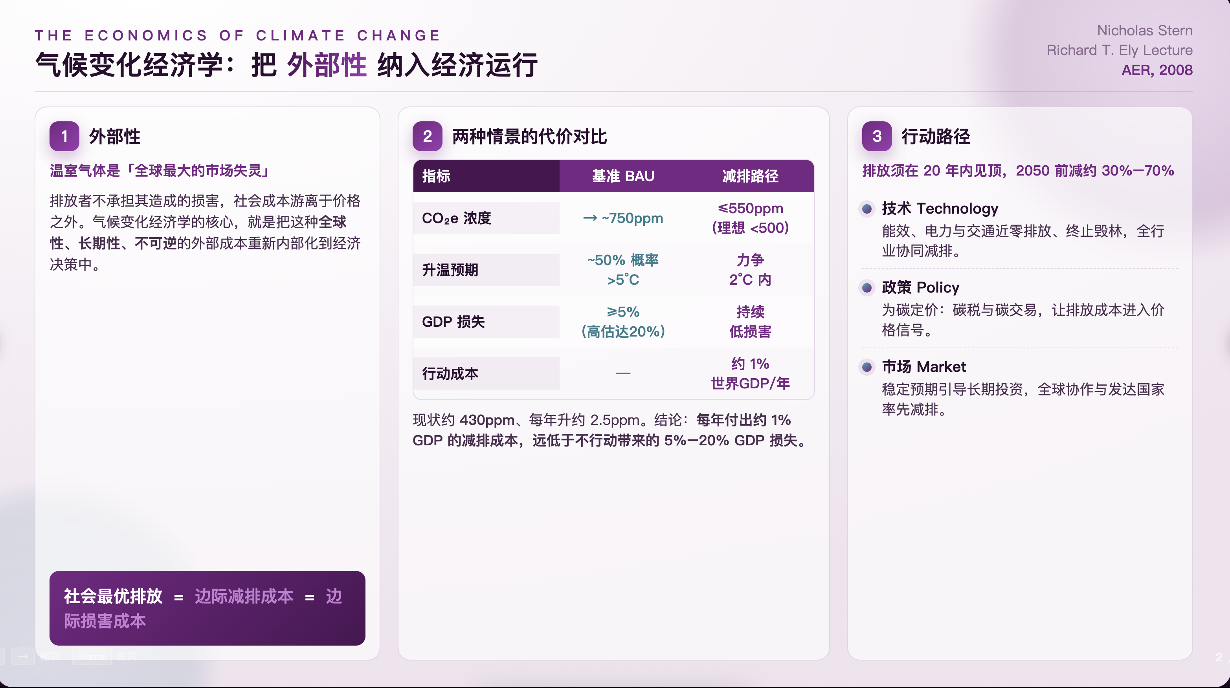The height and width of the screenshot is (688, 1230).
Task: Click the ~50% 概率 >5°C cell
Action: coord(623,270)
